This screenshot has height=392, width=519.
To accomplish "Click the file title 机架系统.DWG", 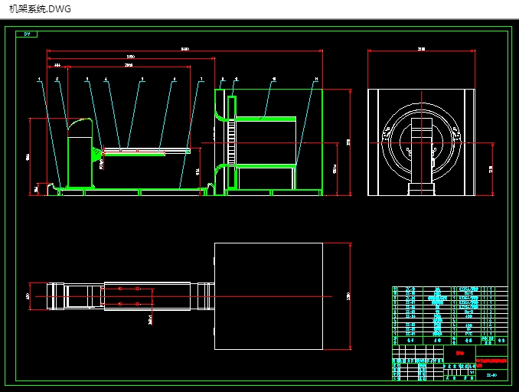I will tap(40, 8).
